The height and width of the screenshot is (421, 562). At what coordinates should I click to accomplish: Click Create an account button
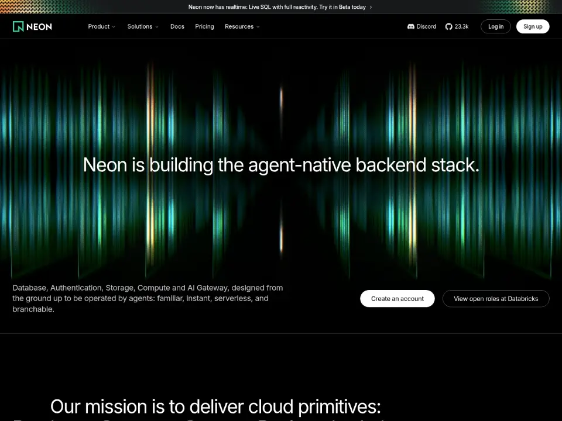point(397,299)
